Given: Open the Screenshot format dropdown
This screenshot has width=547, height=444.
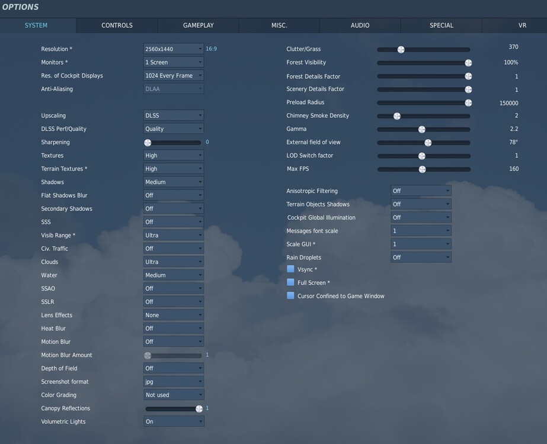Looking at the screenshot, I should (173, 381).
